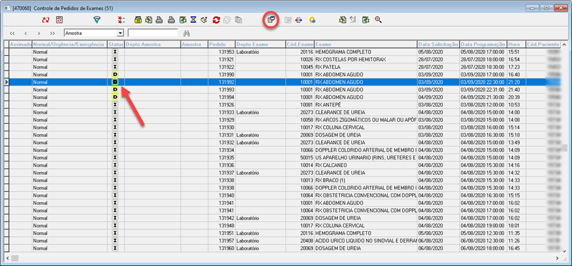Tick the row marker box for pedido 131960
This screenshot has height=266, width=572.
[6, 248]
